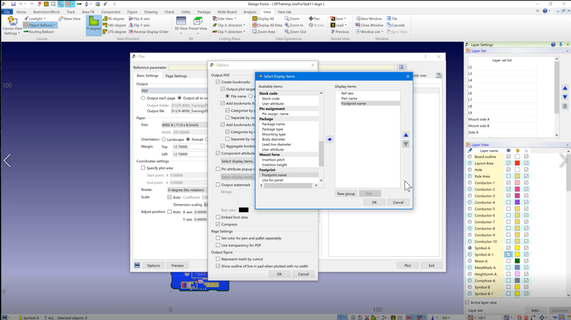Switch to Page Settings tab

tap(176, 76)
